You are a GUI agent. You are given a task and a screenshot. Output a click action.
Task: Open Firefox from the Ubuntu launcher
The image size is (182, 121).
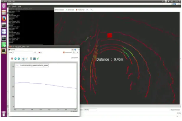(x=4, y=19)
